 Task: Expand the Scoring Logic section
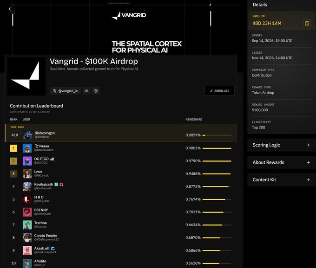281,145
